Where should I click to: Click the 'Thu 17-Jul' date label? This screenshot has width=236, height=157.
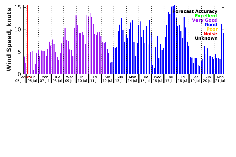pyautogui.click(x=170, y=79)
